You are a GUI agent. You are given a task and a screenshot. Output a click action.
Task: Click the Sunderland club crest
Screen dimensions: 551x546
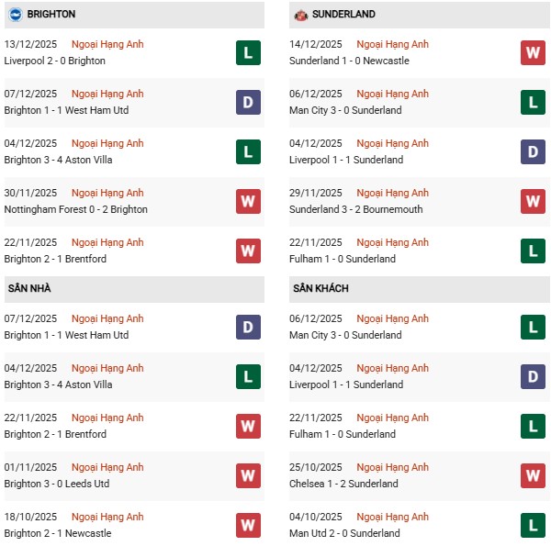pyautogui.click(x=300, y=15)
